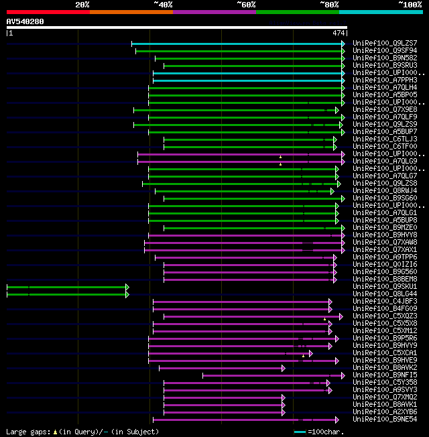
Task: Click the red 20% identity color segment
Action: (x=48, y=12)
